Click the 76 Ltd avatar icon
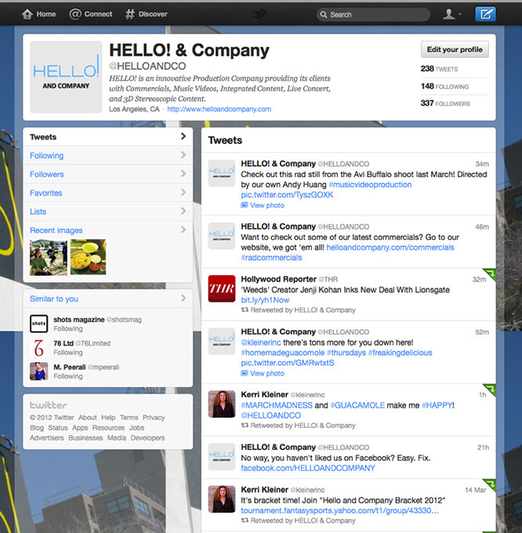522x533 pixels. click(x=38, y=347)
